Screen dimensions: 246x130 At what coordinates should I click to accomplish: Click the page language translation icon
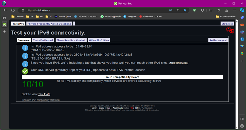pyautogui.click(x=230, y=31)
